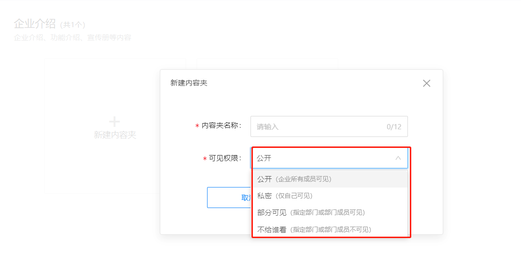Pick the 部分可见 visibility option
Image resolution: width=521 pixels, height=271 pixels.
coord(329,212)
